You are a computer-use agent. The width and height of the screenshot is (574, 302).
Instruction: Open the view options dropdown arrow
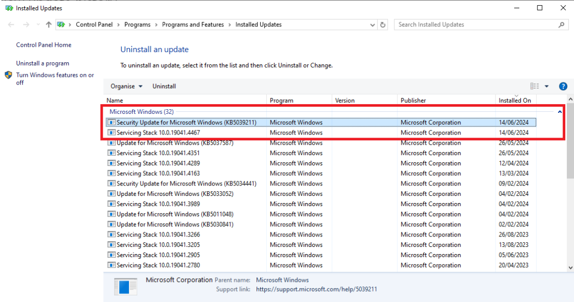pos(547,86)
